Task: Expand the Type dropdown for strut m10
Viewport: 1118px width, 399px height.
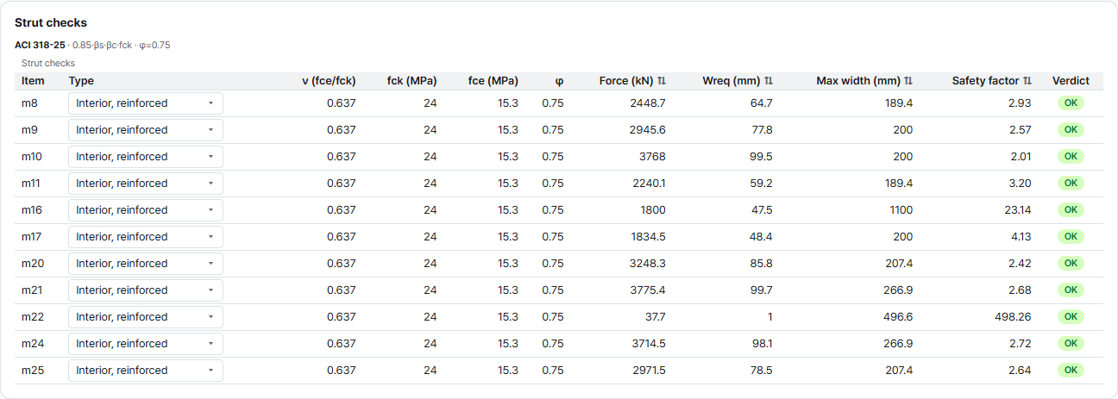Action: [x=146, y=157]
